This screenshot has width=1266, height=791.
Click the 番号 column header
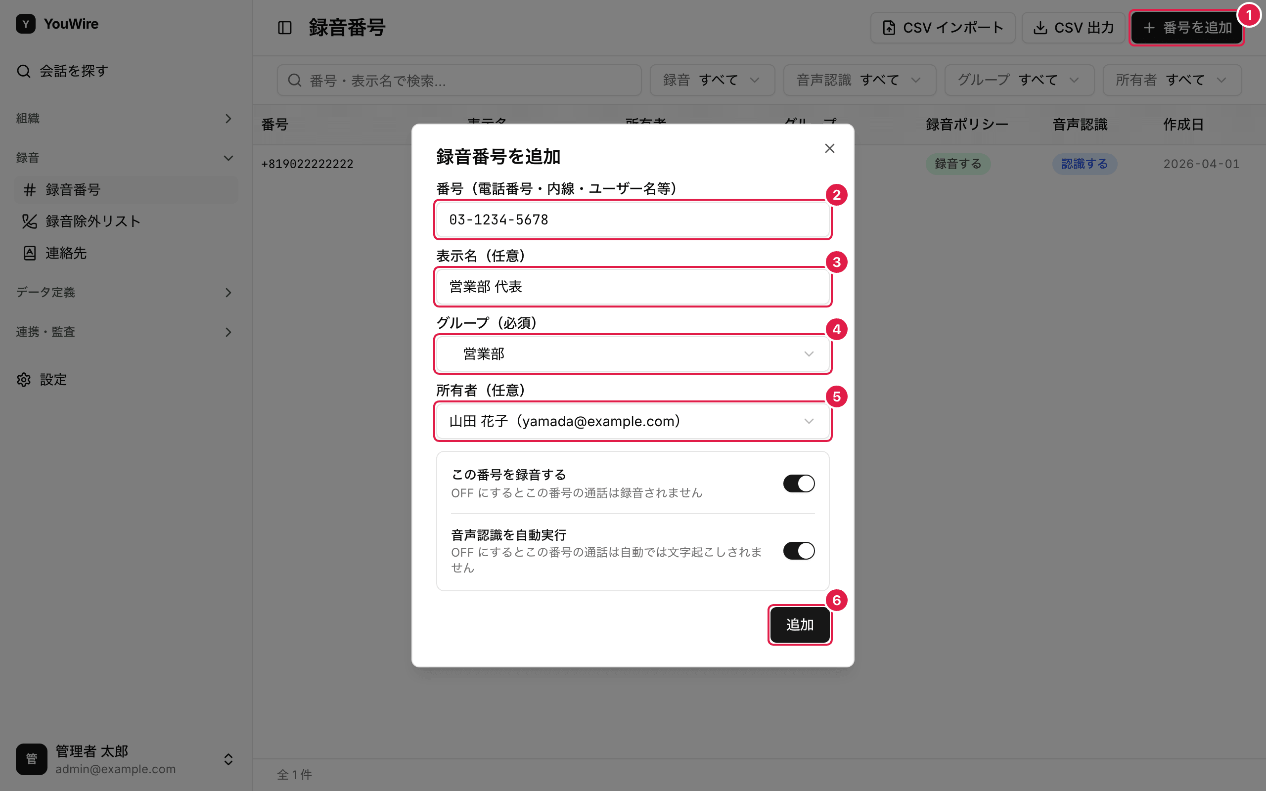[x=274, y=125]
